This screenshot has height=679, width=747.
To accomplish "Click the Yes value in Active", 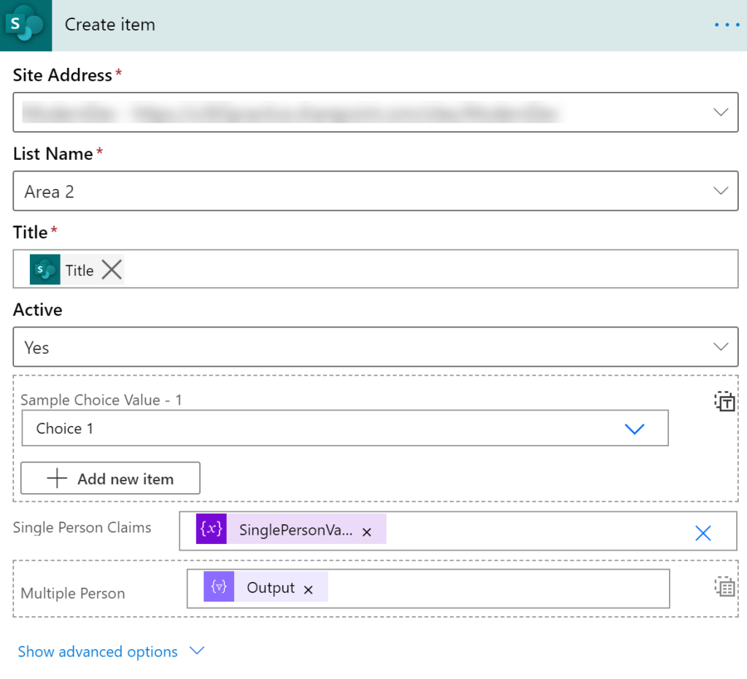I will point(36,348).
